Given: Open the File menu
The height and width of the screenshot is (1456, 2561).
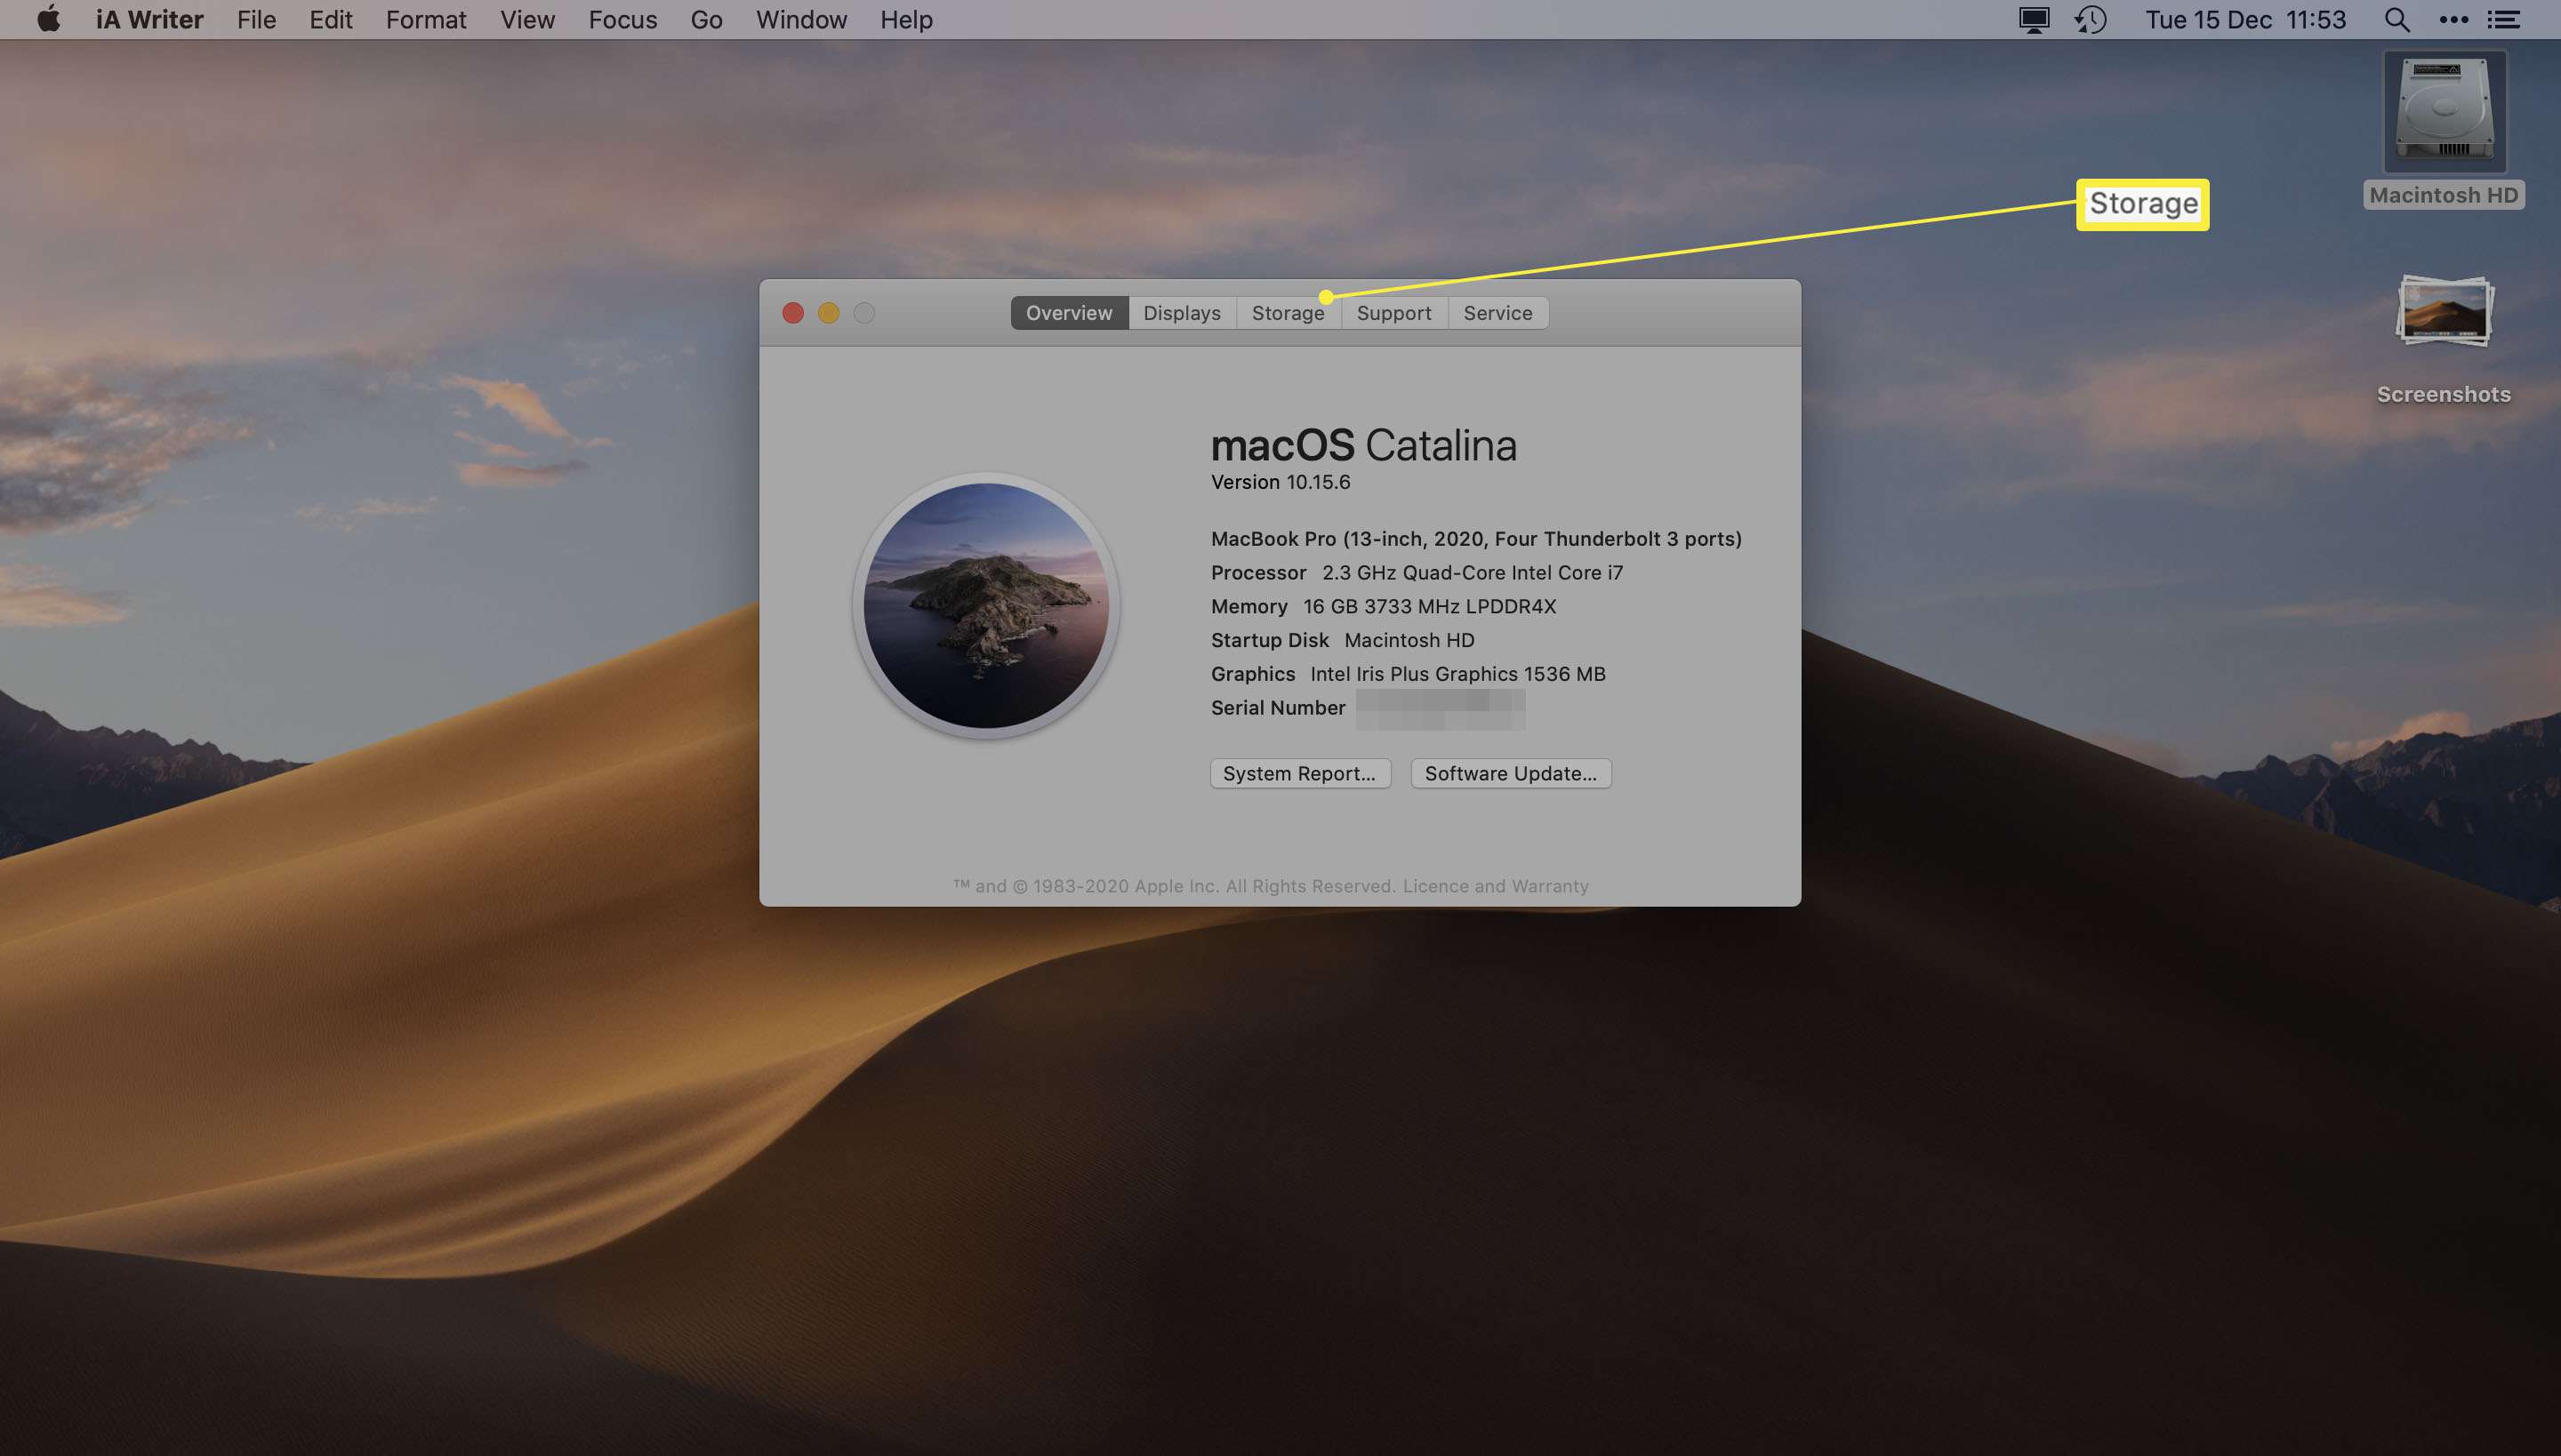Looking at the screenshot, I should 256,19.
